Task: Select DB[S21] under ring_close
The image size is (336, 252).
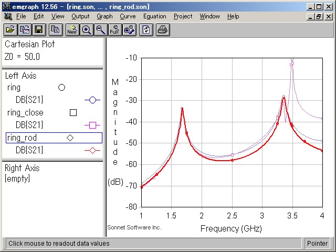Action: (x=29, y=125)
